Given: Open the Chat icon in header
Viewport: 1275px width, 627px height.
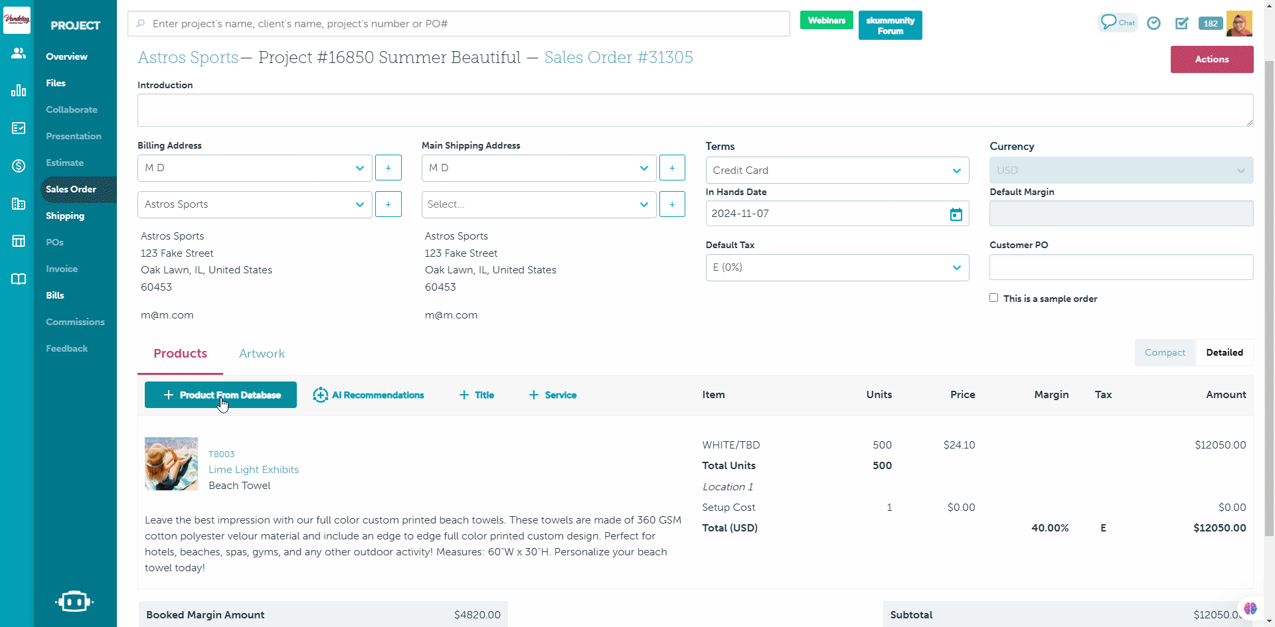Looking at the screenshot, I should 1117,23.
